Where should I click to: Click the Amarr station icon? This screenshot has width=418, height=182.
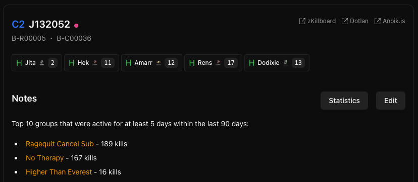coord(159,63)
